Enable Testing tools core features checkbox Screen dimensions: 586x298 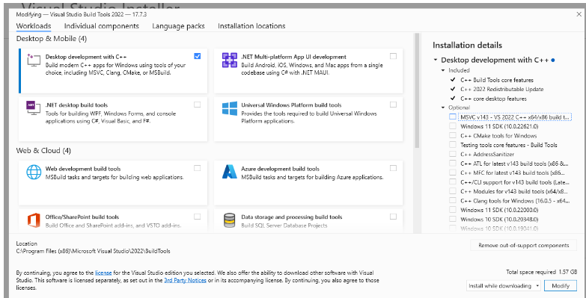click(x=453, y=145)
